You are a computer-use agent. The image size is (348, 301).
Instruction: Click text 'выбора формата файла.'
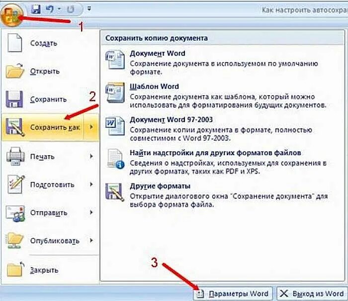[172, 204]
